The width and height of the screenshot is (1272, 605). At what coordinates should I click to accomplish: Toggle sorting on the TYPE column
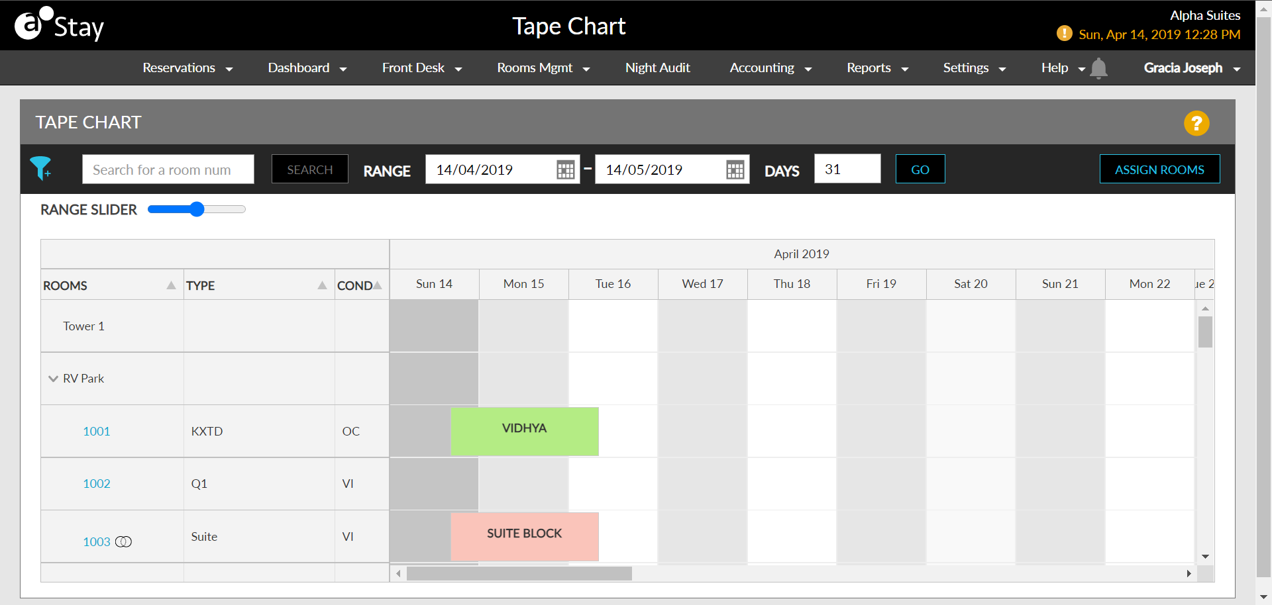pos(323,284)
